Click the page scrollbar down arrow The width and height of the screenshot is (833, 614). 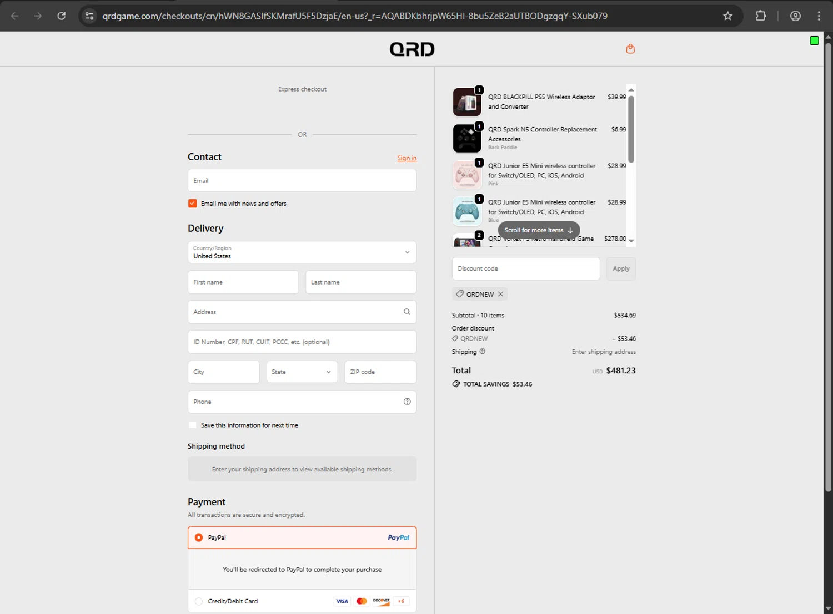click(x=828, y=608)
